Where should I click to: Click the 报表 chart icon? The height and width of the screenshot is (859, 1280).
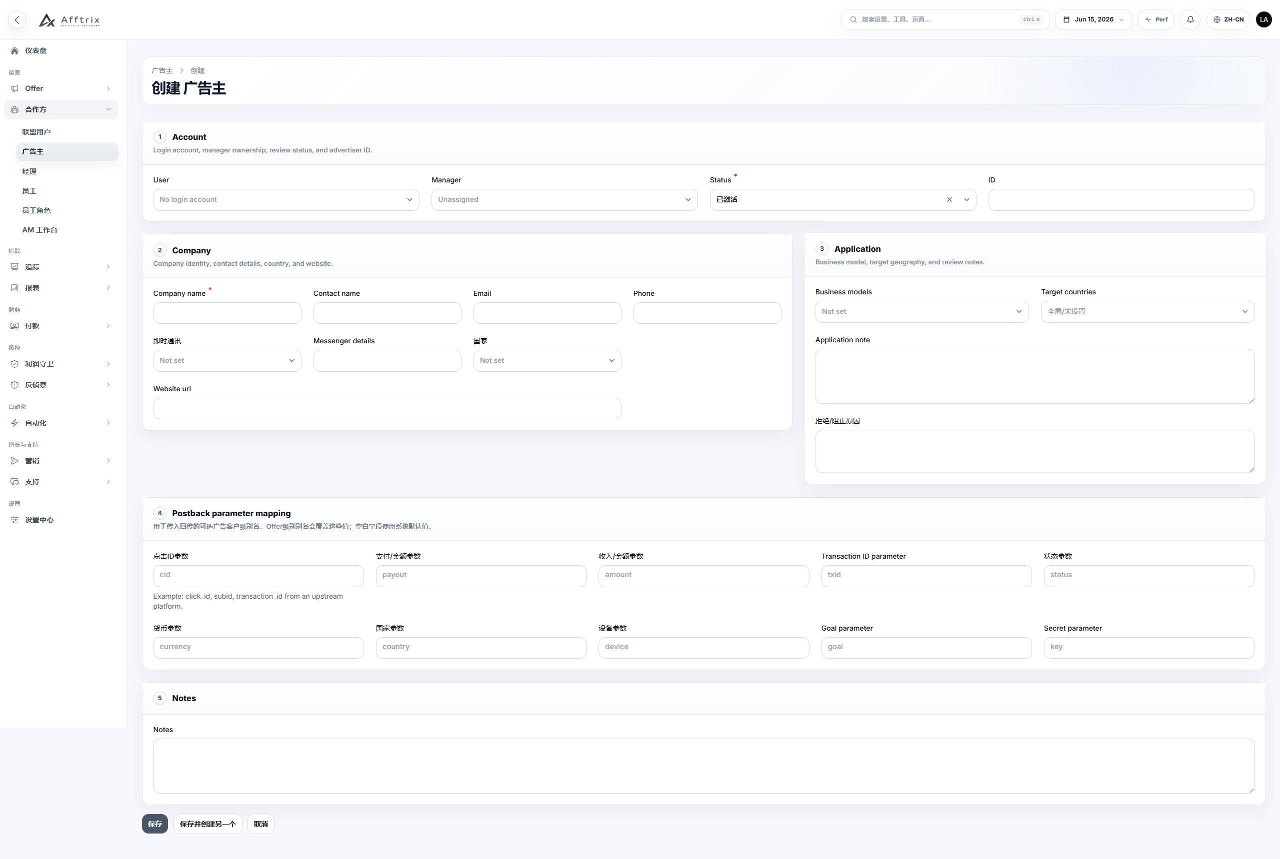(x=15, y=288)
